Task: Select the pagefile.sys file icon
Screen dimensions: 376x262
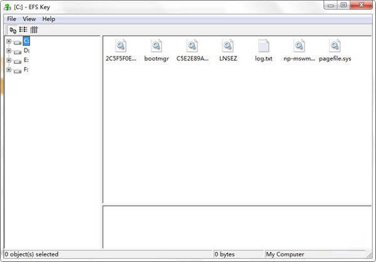Action: 335,46
